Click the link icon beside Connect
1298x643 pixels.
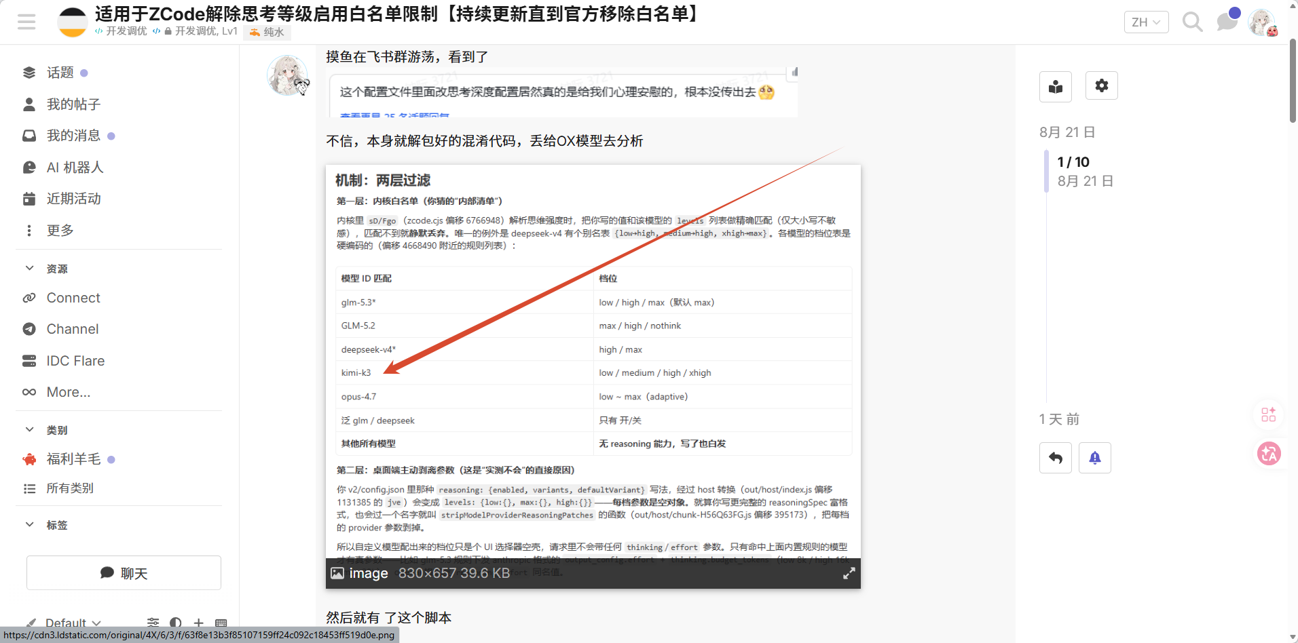(x=29, y=298)
